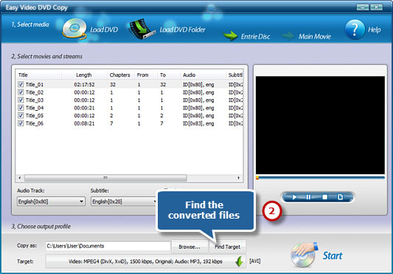Open Help via the question mark icon
Screen dimensions: 393x274
(355, 30)
